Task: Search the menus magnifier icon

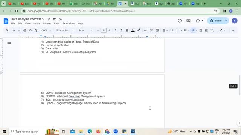Action: pyautogui.click(x=8, y=30)
